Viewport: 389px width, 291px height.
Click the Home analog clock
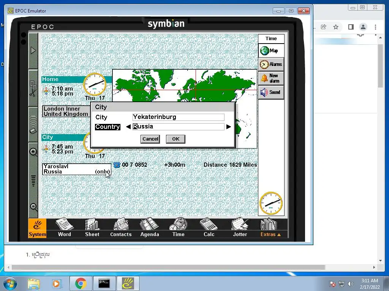95,84
